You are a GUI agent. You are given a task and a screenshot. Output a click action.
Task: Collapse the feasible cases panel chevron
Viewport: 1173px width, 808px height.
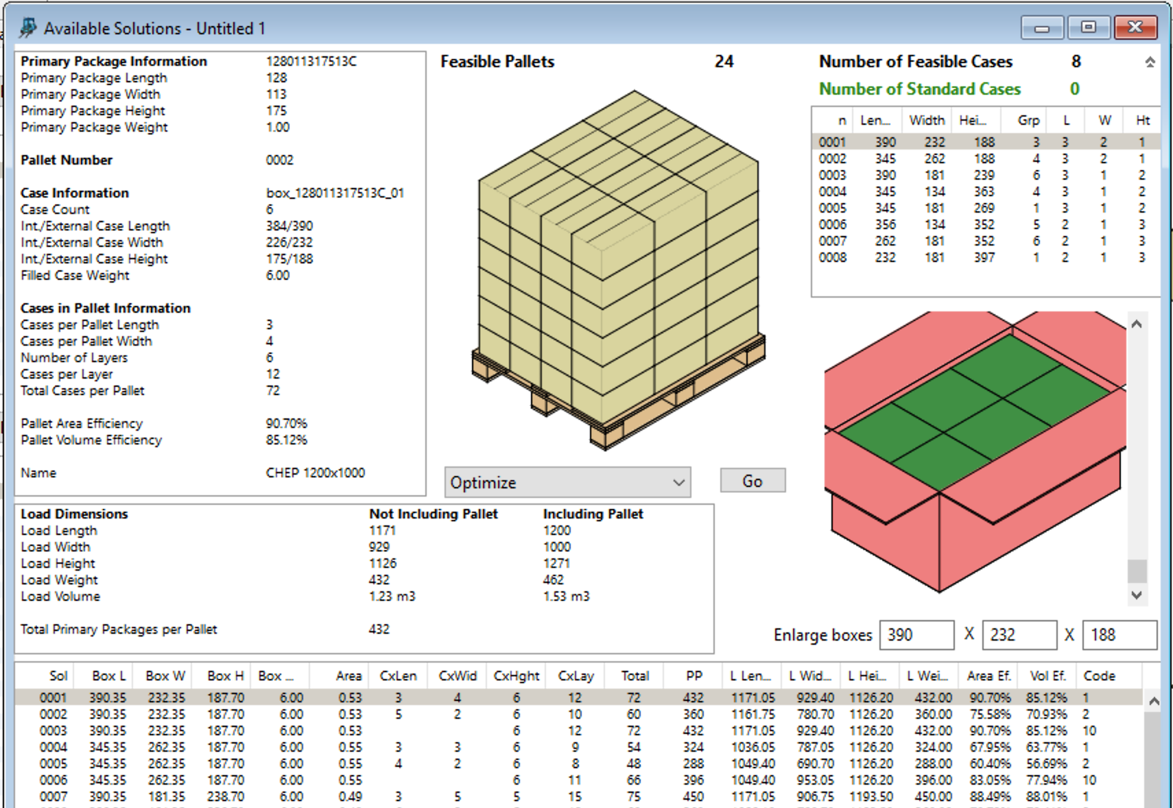(x=1150, y=62)
